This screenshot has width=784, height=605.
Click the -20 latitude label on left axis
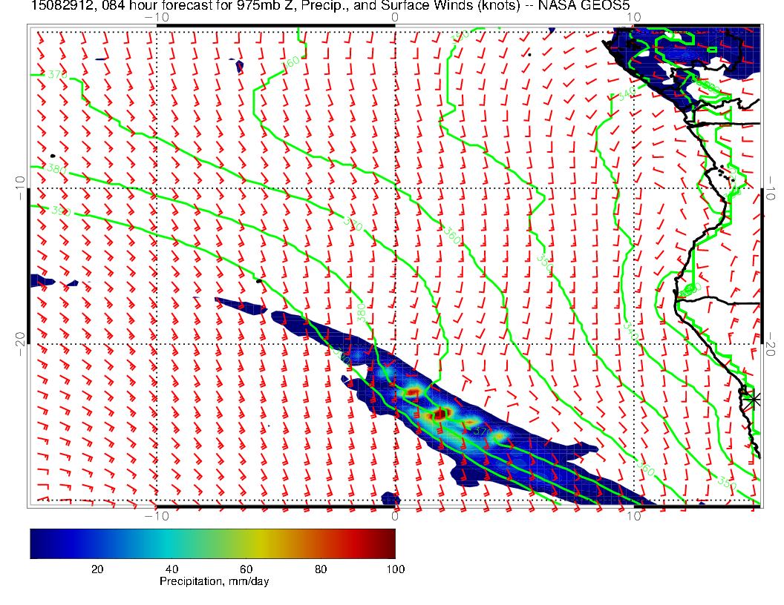click(19, 345)
